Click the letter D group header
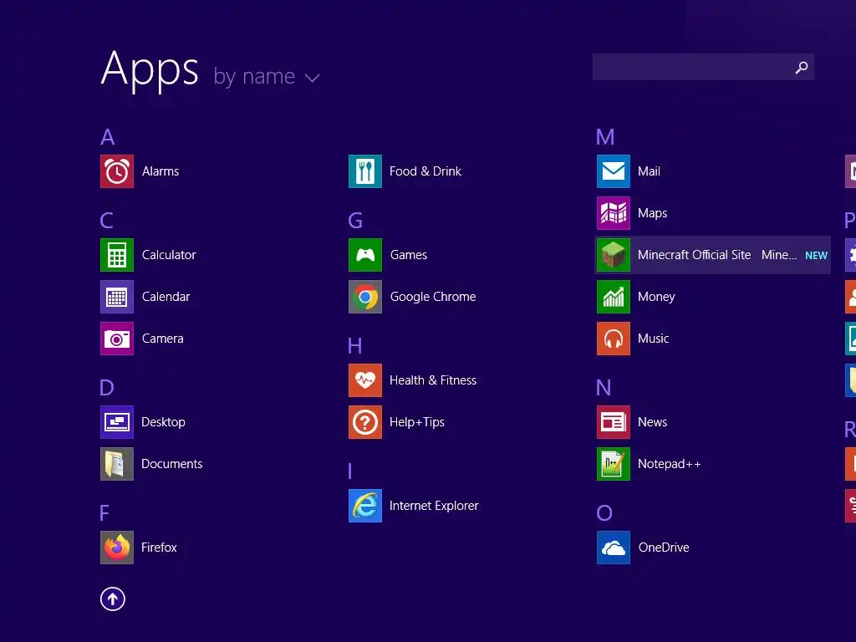Image resolution: width=856 pixels, height=642 pixels. pos(107,388)
